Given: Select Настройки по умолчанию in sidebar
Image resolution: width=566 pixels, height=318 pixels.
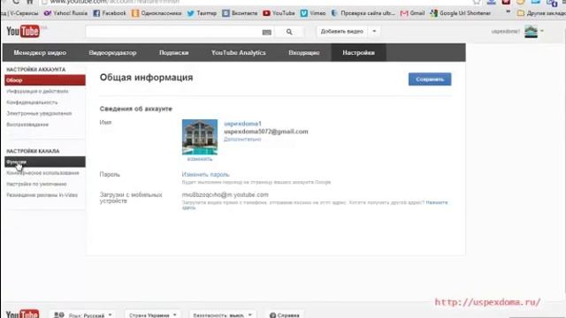Looking at the screenshot, I should coord(36,184).
